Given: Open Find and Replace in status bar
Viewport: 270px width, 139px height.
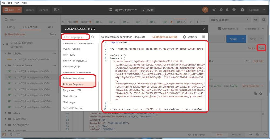Looking at the screenshot, I should [11, 134].
